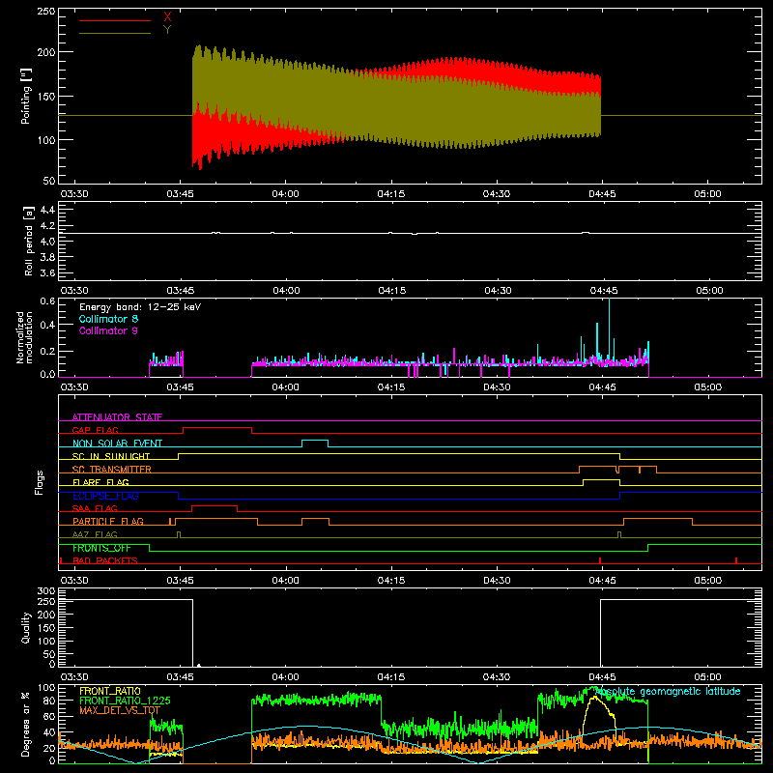This screenshot has width=773, height=773.
Task: Click the MAX_DET_VS_TOT legend entry
Action: 120,710
